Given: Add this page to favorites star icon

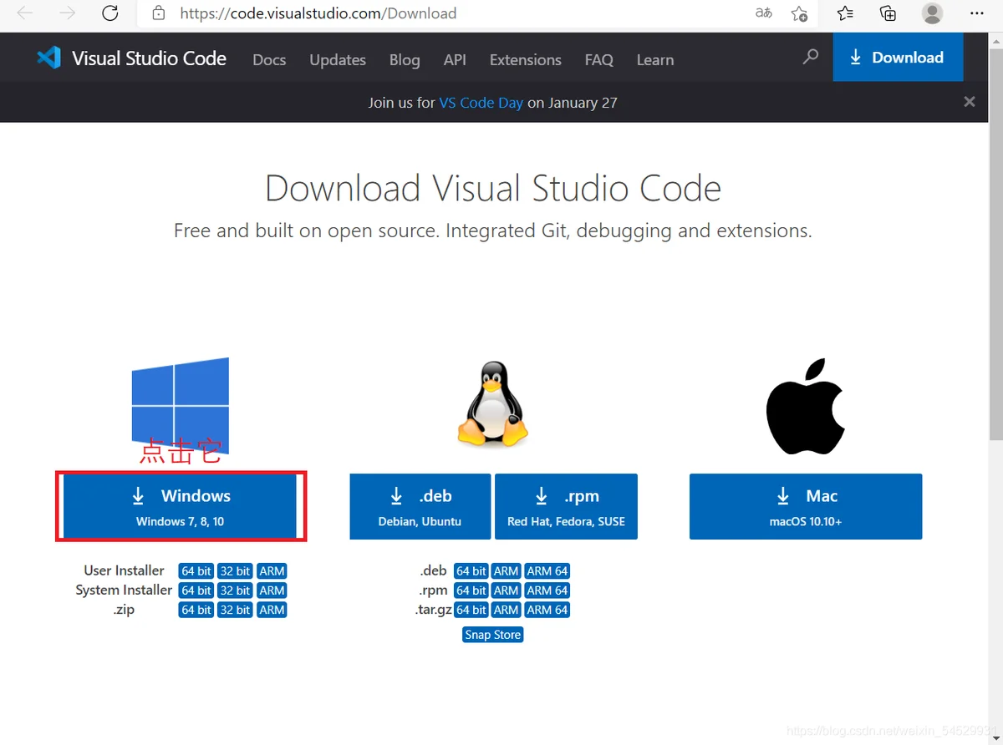Looking at the screenshot, I should [800, 13].
